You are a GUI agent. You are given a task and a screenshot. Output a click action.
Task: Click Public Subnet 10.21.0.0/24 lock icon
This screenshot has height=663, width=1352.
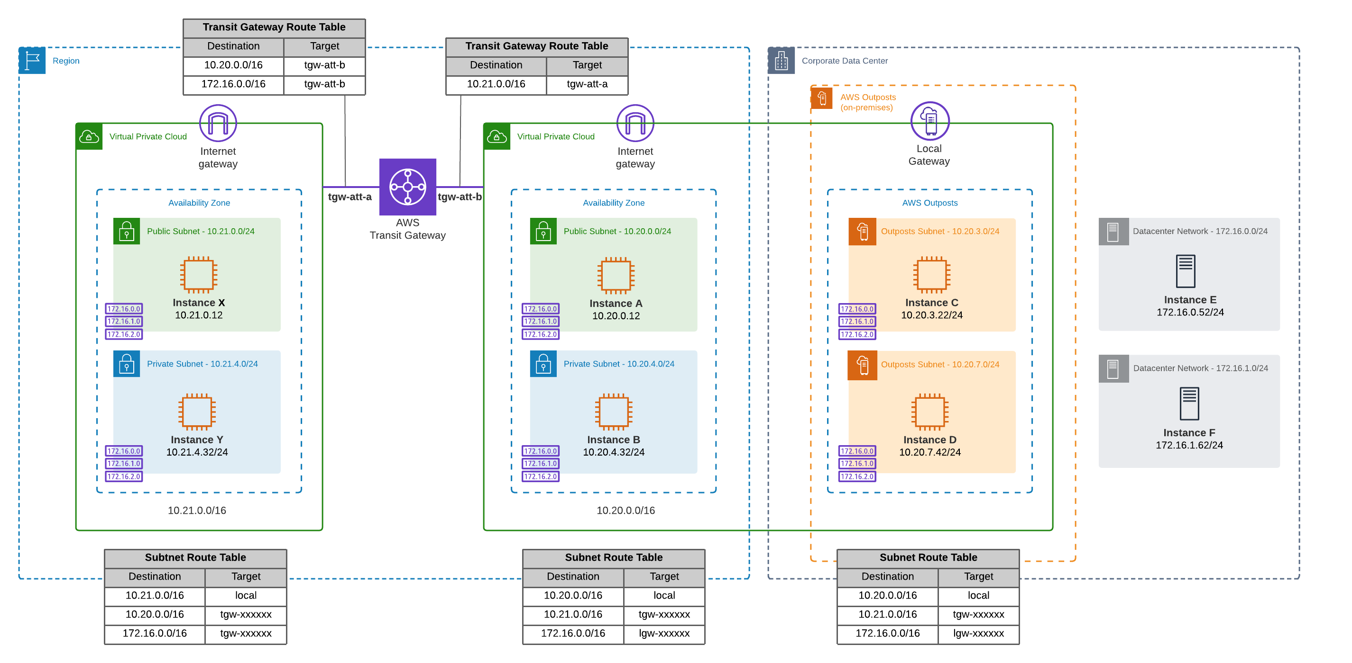click(127, 231)
